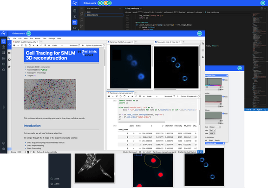Viewport: 268px width, 188px height.
Task: Cut selected cell with scissors icon
Action: pyautogui.click(x=22, y=46)
